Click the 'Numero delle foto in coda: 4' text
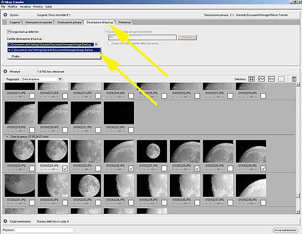This screenshot has width=302, height=234. 53,221
